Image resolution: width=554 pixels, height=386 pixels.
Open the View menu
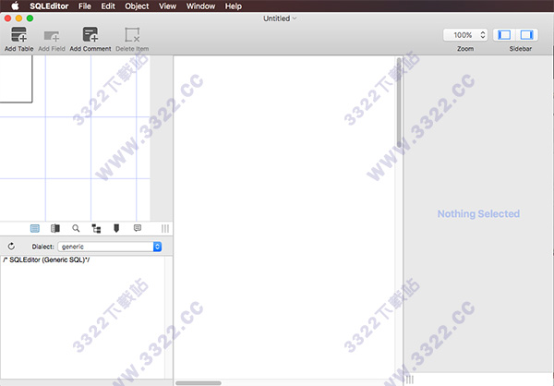167,6
